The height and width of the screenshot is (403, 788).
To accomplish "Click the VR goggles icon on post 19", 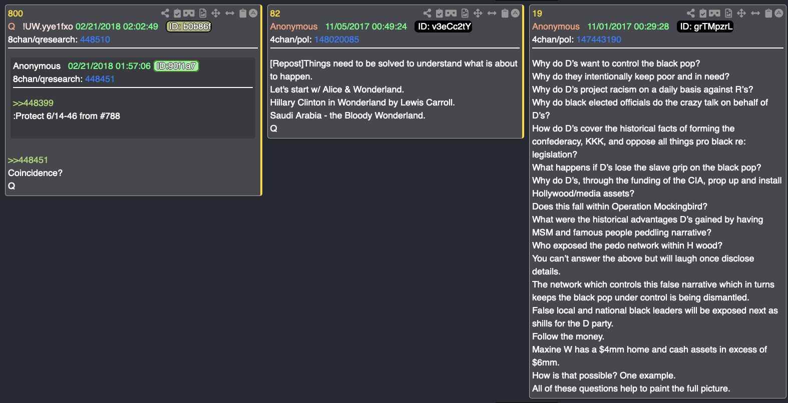I will click(x=715, y=13).
